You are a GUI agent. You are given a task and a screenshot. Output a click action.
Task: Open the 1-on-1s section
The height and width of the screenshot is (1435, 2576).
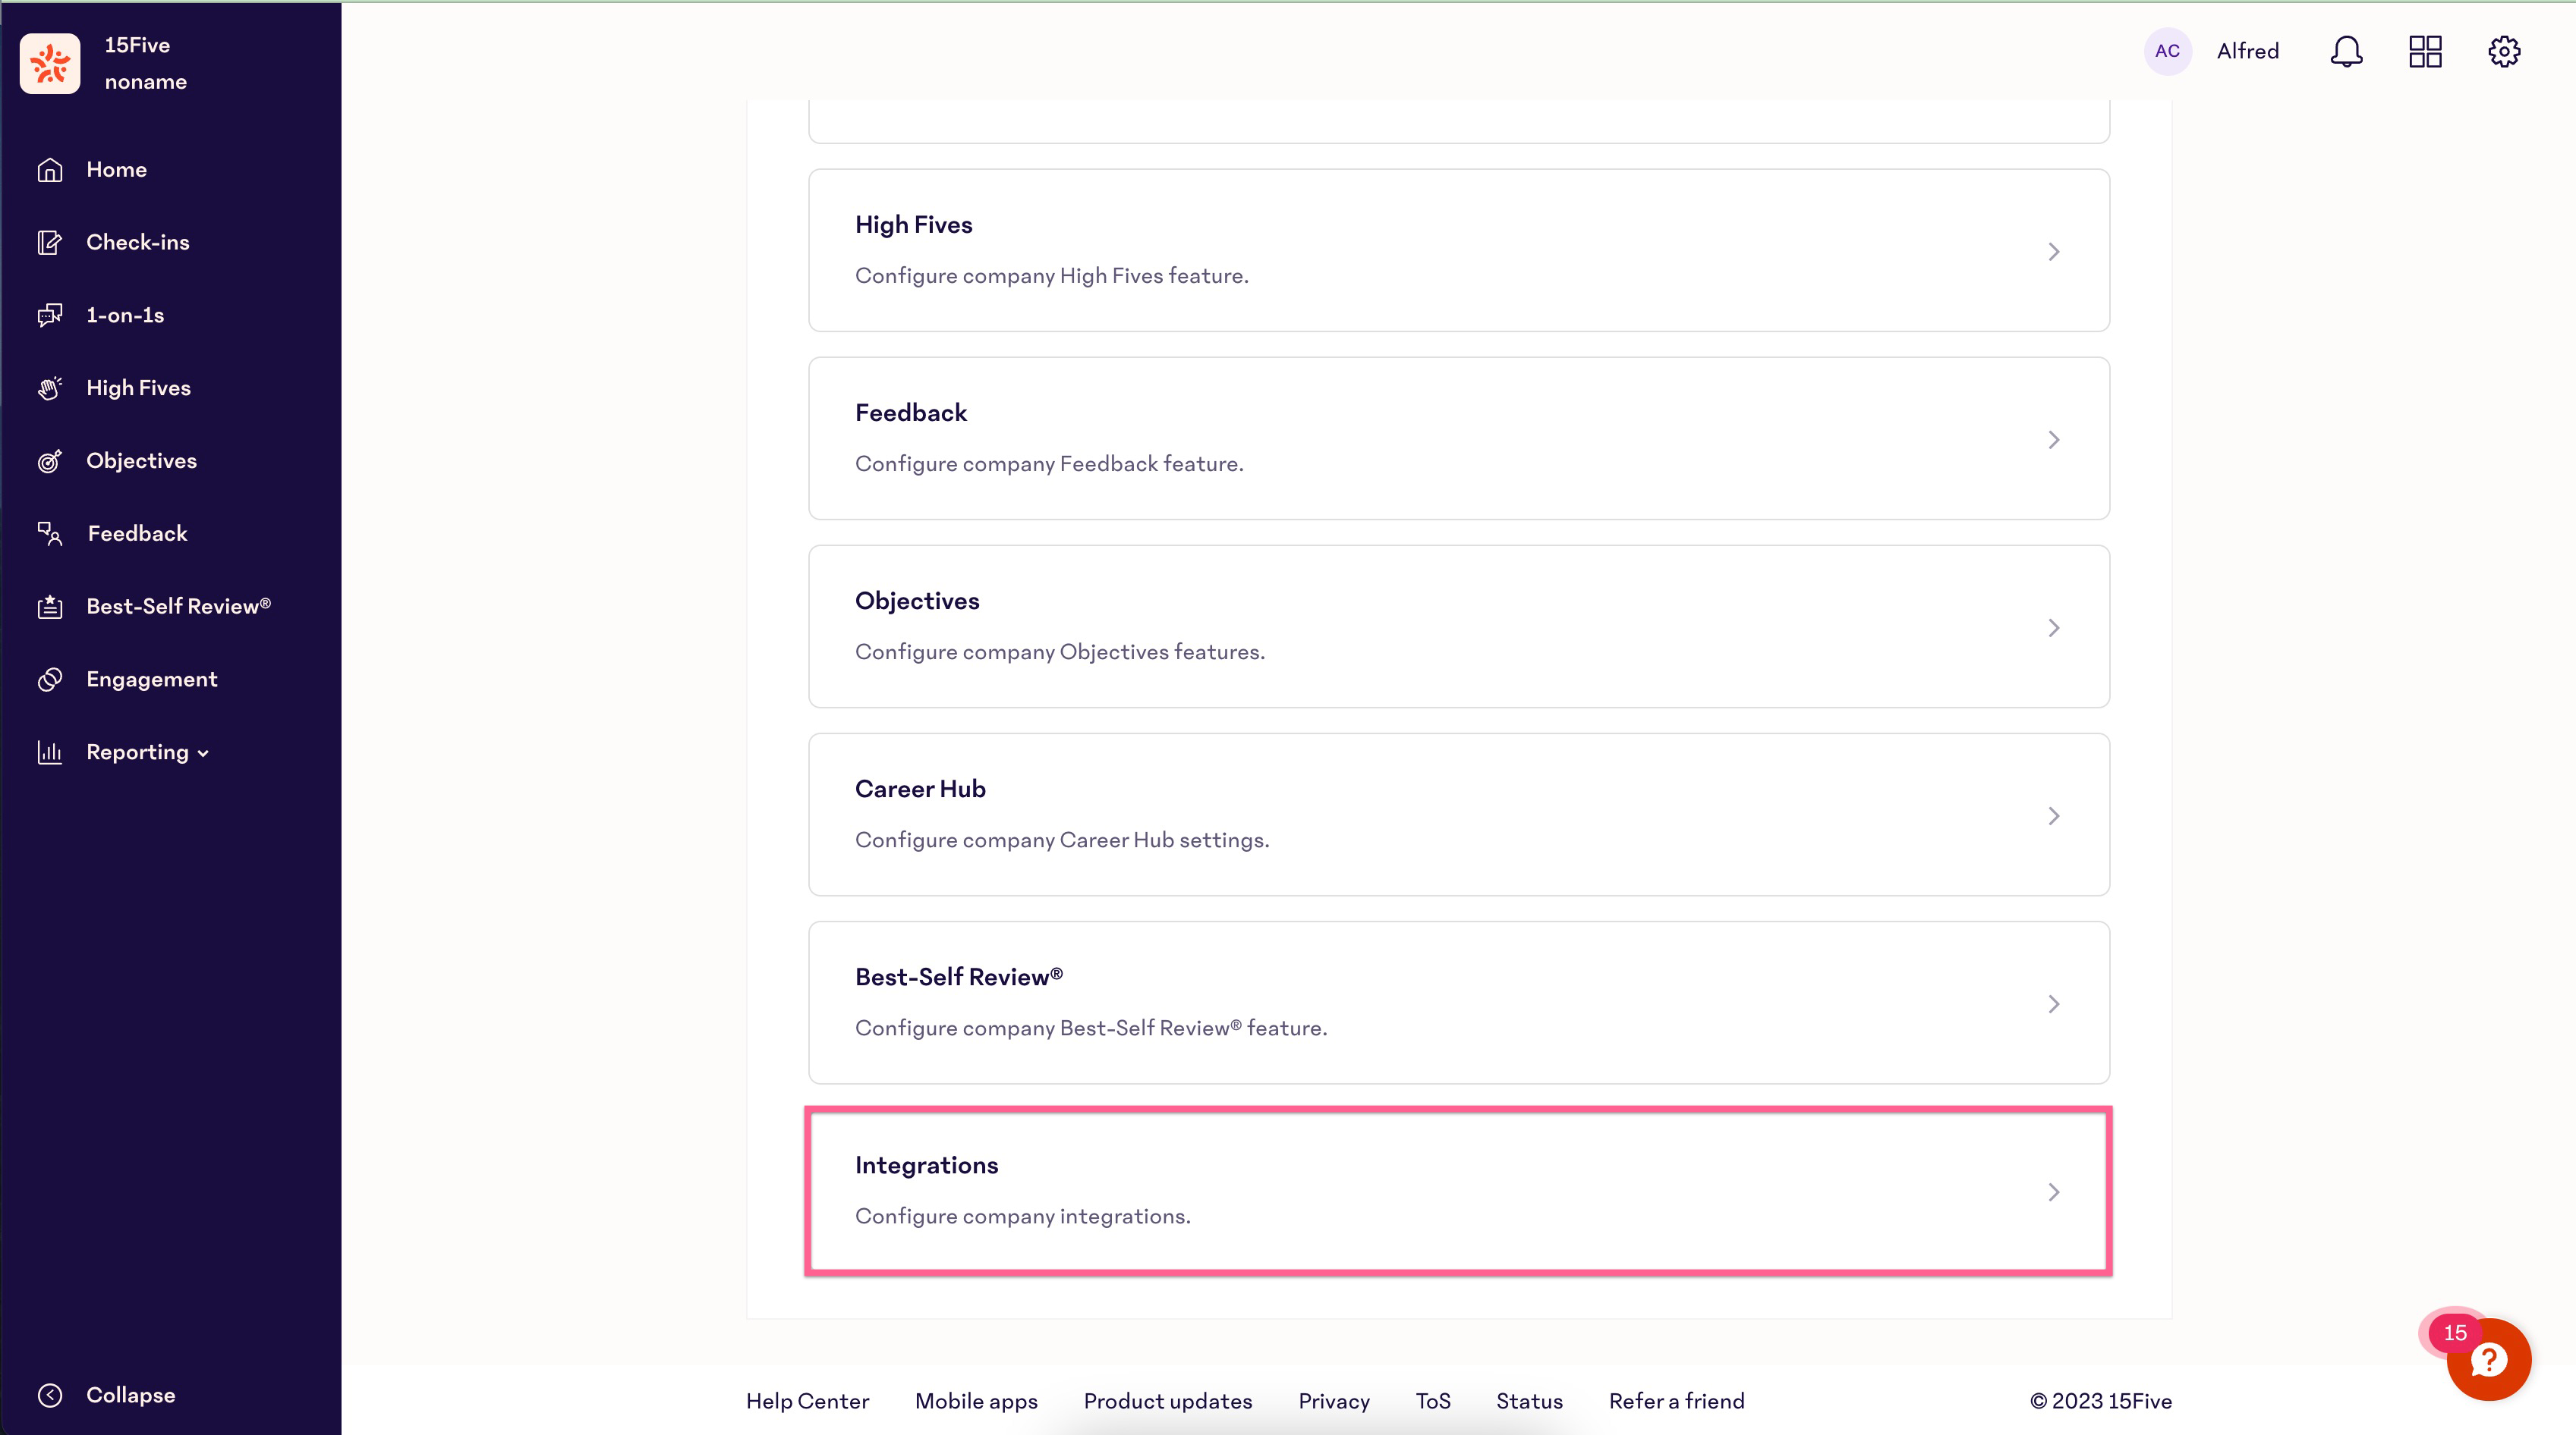pyautogui.click(x=124, y=315)
